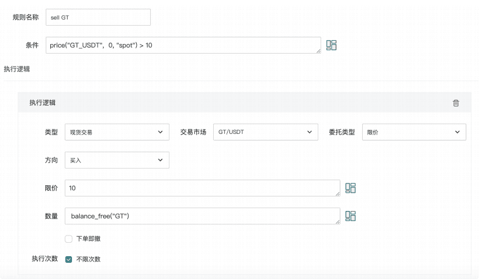Click the resize grip on the 限价 textarea

337,194
